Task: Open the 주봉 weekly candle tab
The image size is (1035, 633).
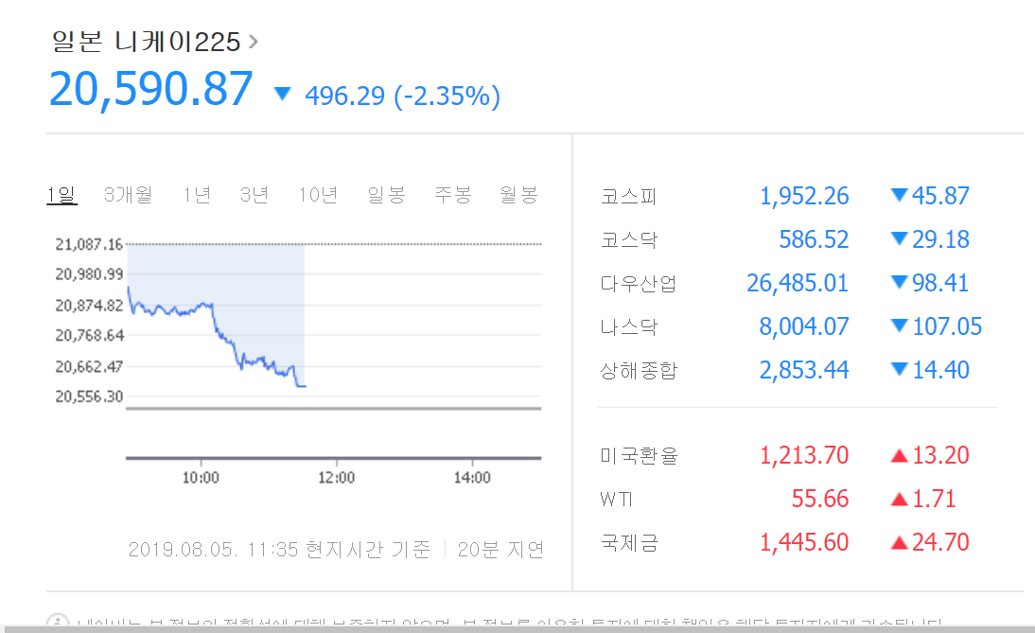Action: [x=452, y=195]
